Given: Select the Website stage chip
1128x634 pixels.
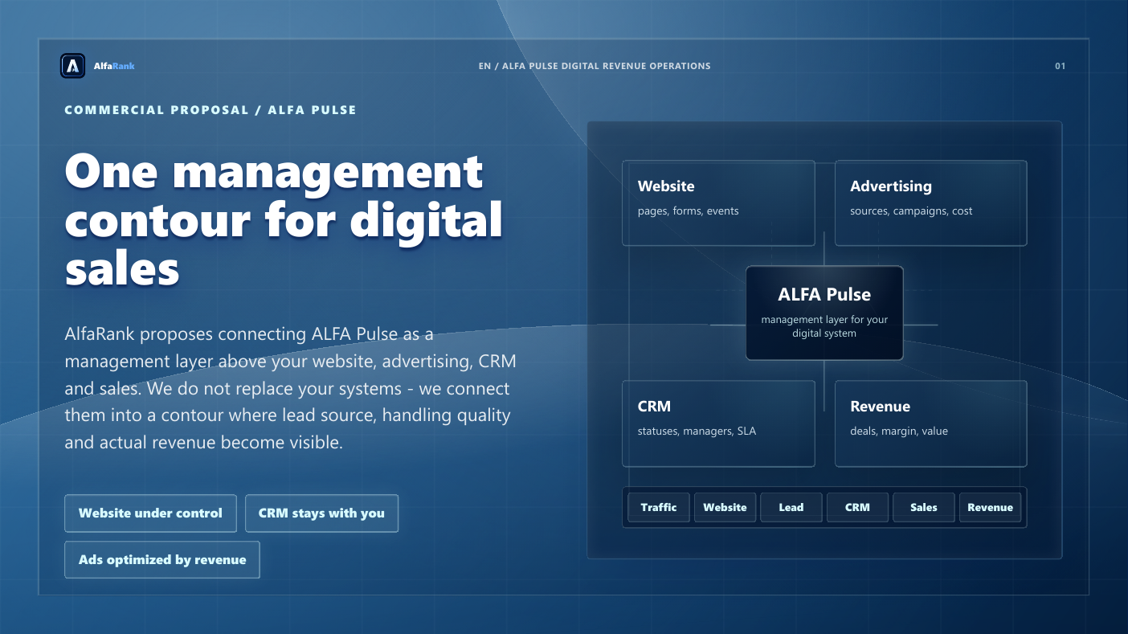Looking at the screenshot, I should tap(725, 507).
